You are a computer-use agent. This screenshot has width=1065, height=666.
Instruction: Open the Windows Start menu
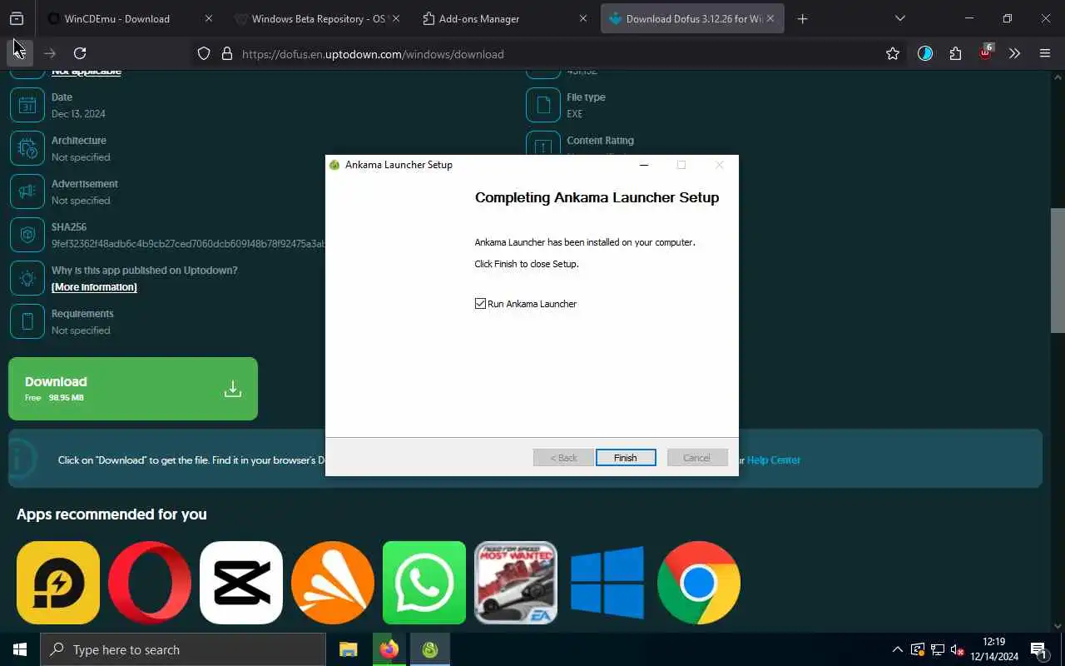(x=20, y=649)
